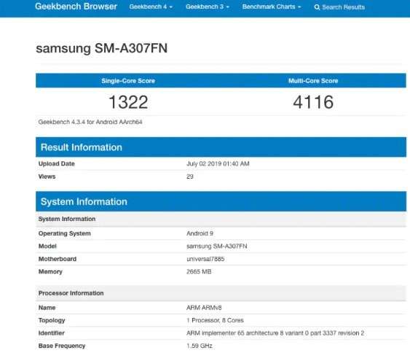Screen dimensions: 410x353
Task: Click the Base Frequency label
Action: pyautogui.click(x=62, y=346)
